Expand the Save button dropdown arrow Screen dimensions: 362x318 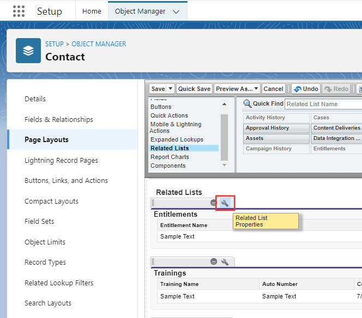[171, 89]
